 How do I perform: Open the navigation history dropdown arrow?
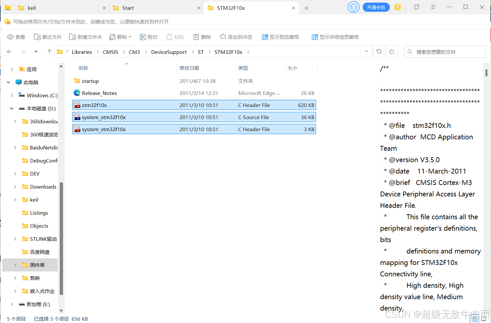click(36, 52)
